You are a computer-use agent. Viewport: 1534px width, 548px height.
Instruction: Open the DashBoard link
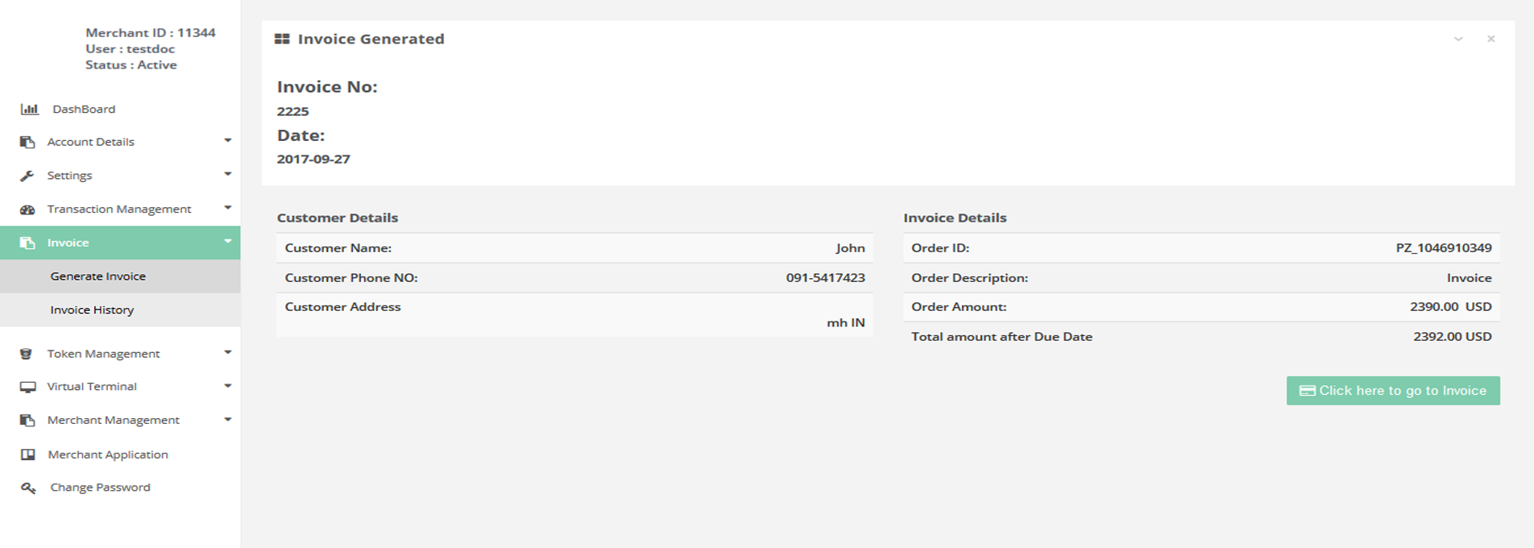click(x=84, y=109)
